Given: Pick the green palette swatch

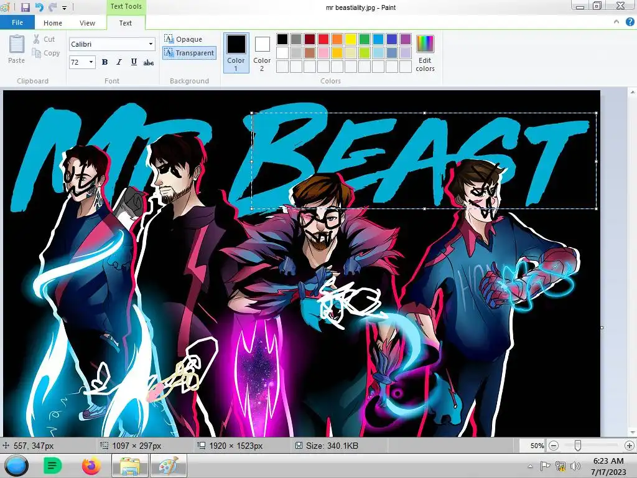Looking at the screenshot, I should point(365,39).
